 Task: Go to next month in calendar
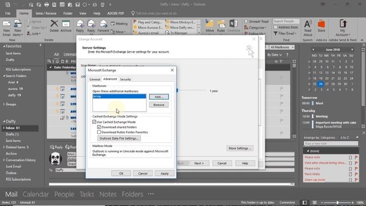pos(352,50)
